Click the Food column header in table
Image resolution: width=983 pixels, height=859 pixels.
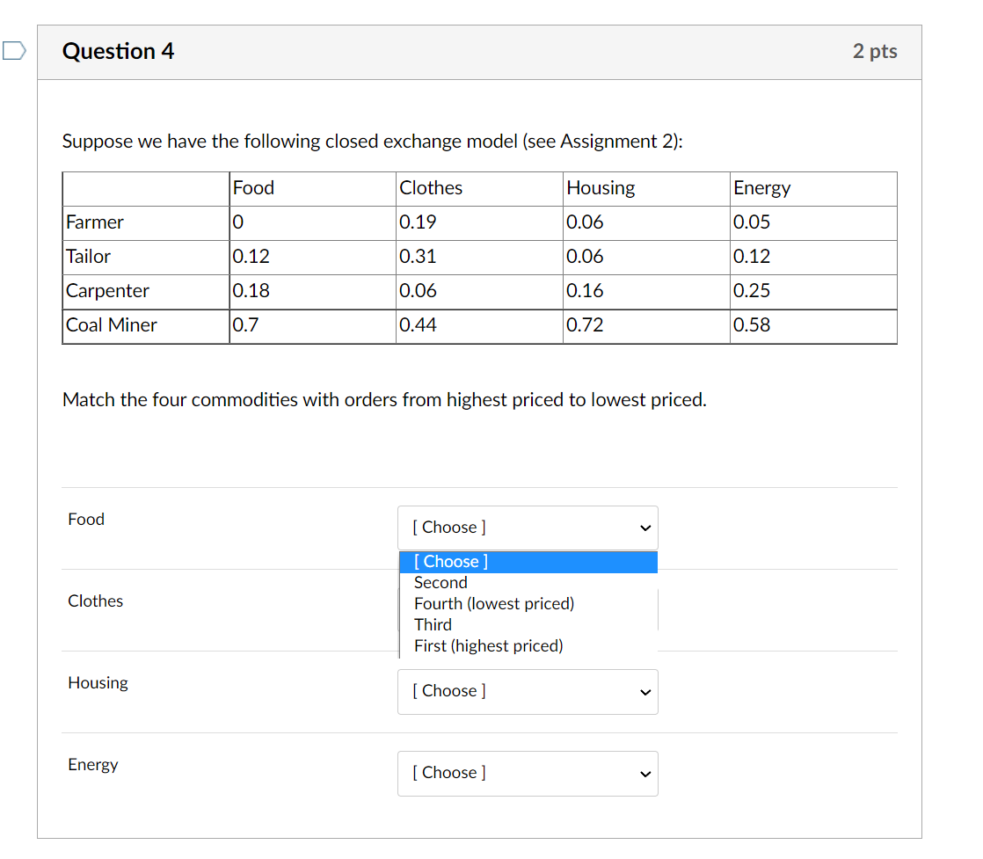point(313,189)
